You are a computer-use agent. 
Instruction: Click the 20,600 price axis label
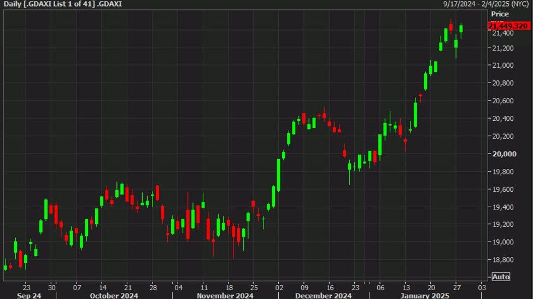pyautogui.click(x=503, y=101)
